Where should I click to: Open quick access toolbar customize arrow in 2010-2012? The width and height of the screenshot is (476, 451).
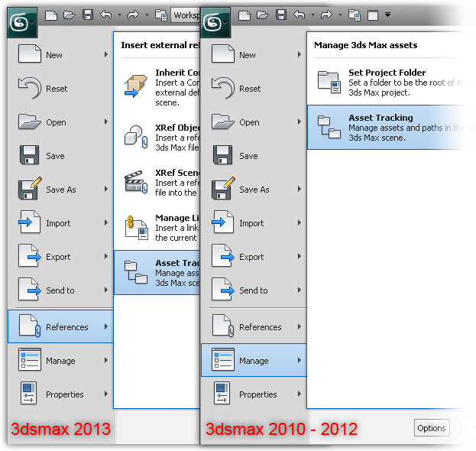click(x=387, y=15)
